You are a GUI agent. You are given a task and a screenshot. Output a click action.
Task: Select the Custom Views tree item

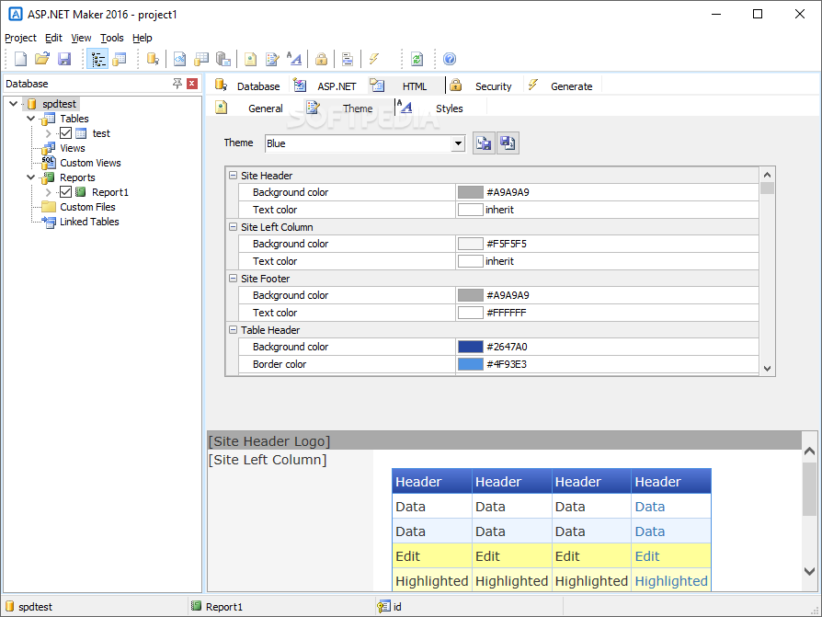(x=90, y=163)
